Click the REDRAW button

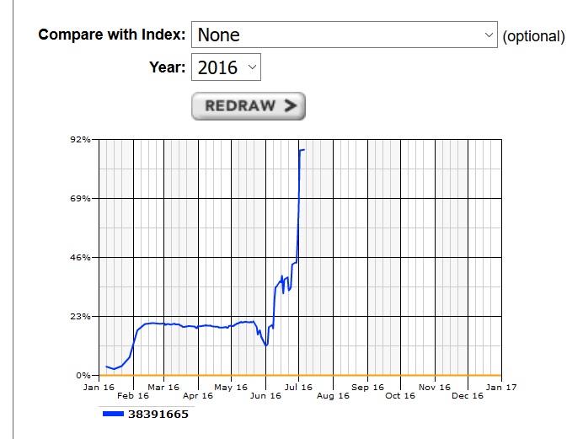point(249,106)
